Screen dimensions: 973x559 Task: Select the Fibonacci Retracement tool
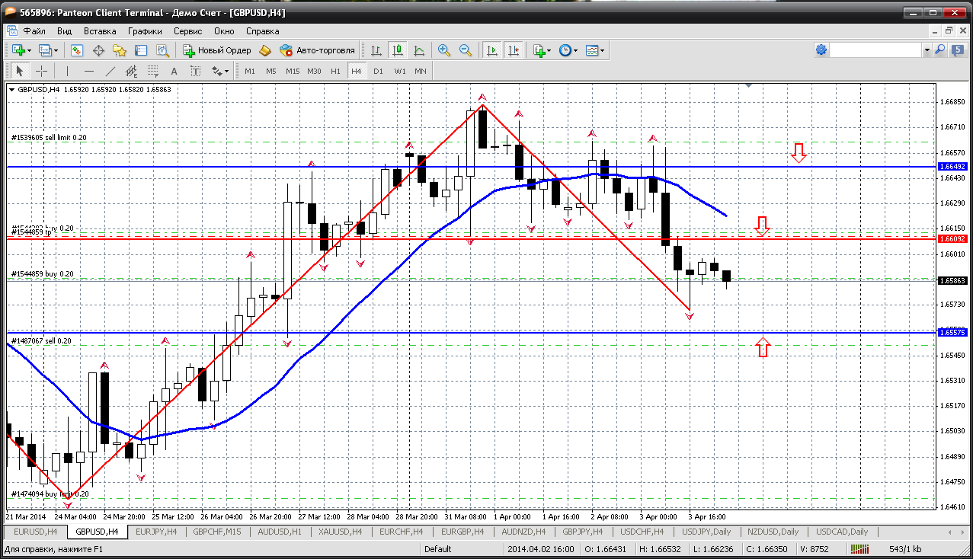(152, 71)
